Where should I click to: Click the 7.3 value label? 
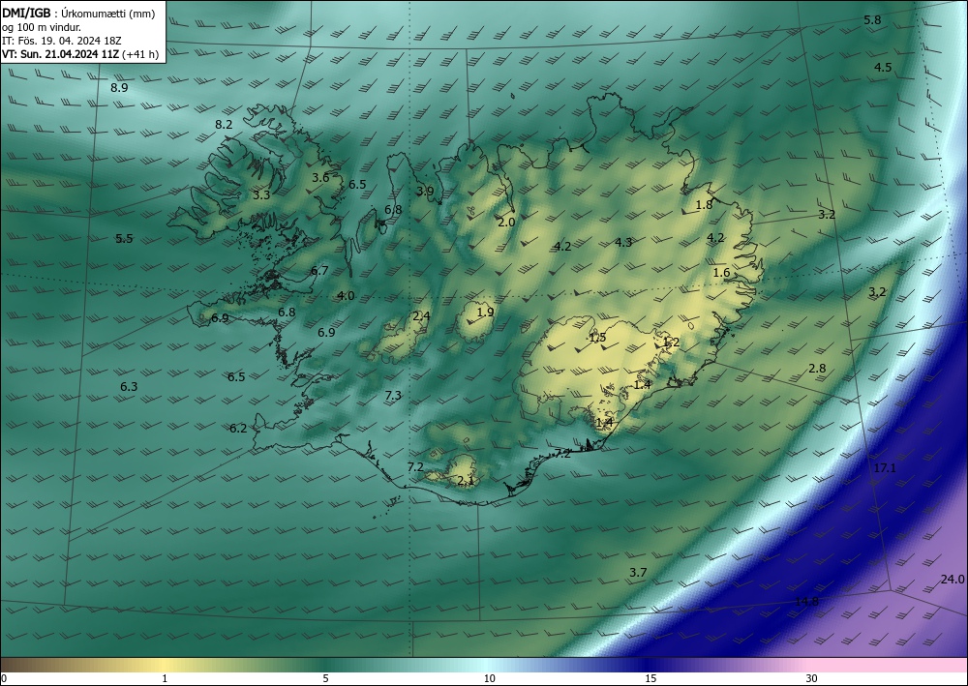393,396
